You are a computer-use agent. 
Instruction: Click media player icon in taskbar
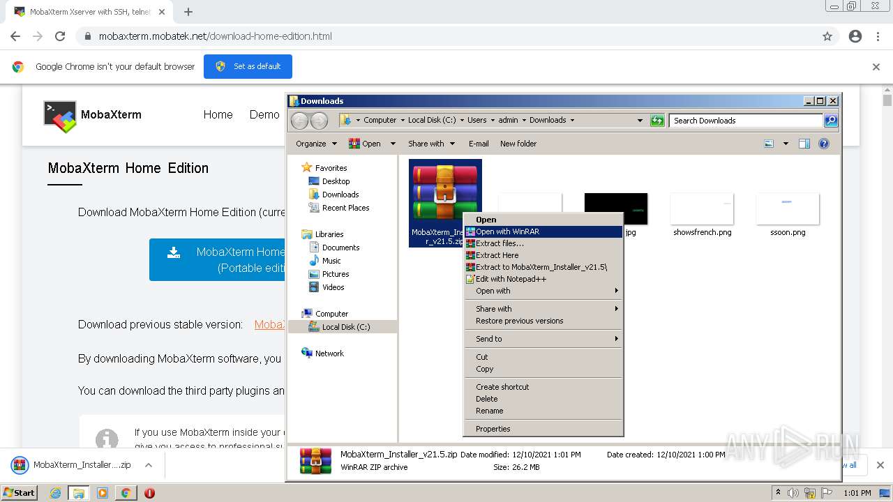103,493
